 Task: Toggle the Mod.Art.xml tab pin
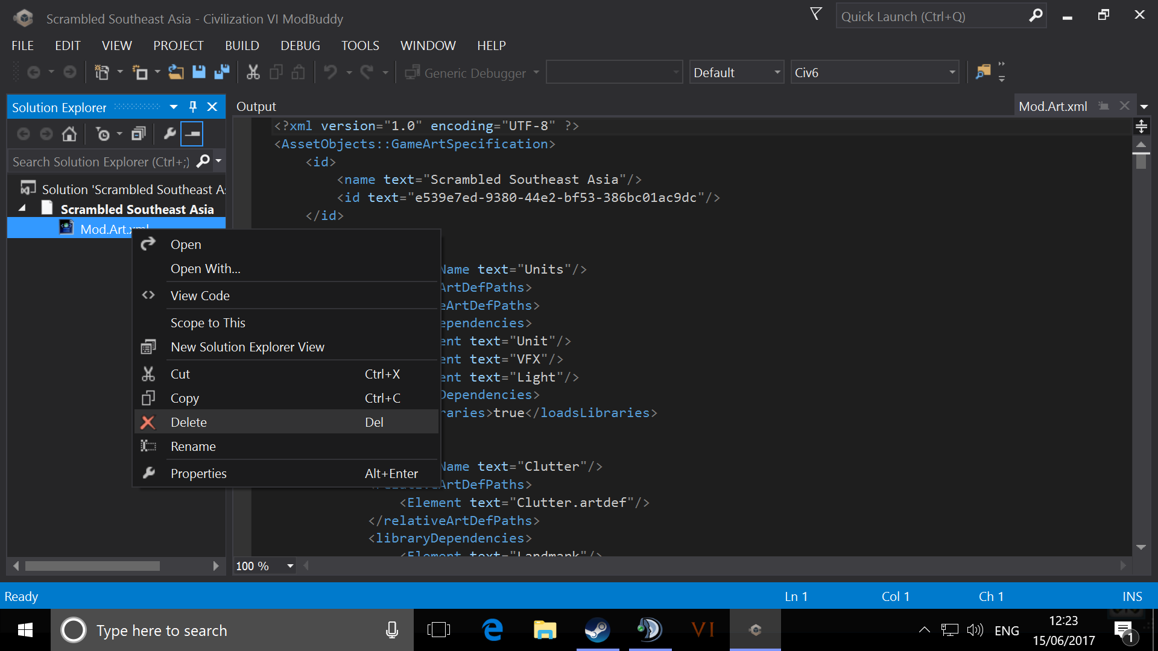pos(1103,106)
